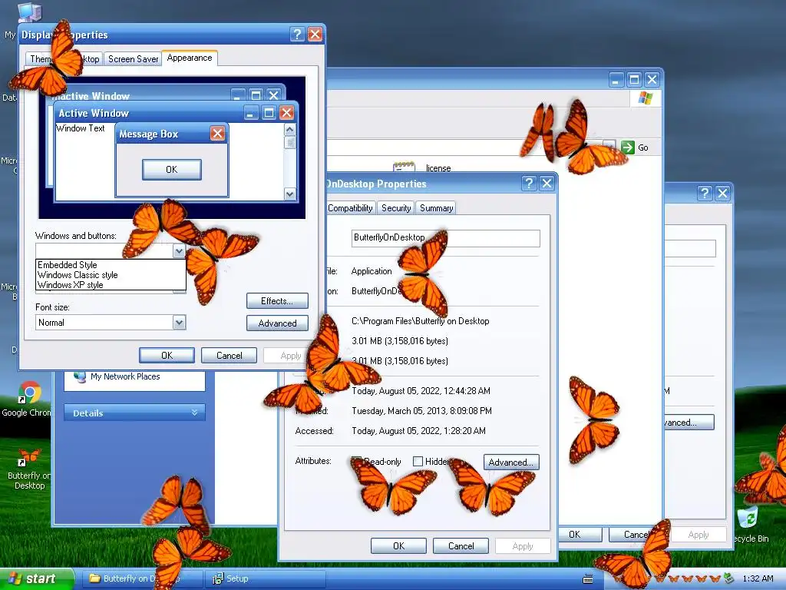Click the 'license' file name in Explorer
The image size is (786, 590).
point(438,168)
